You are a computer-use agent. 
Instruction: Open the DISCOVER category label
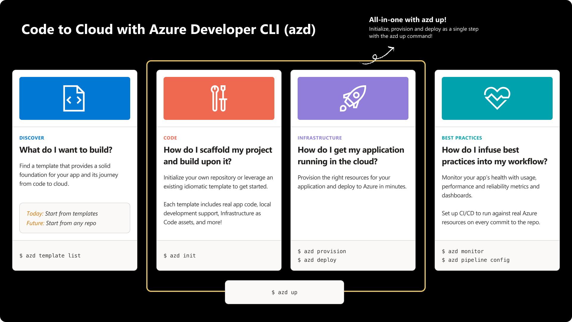(x=32, y=138)
